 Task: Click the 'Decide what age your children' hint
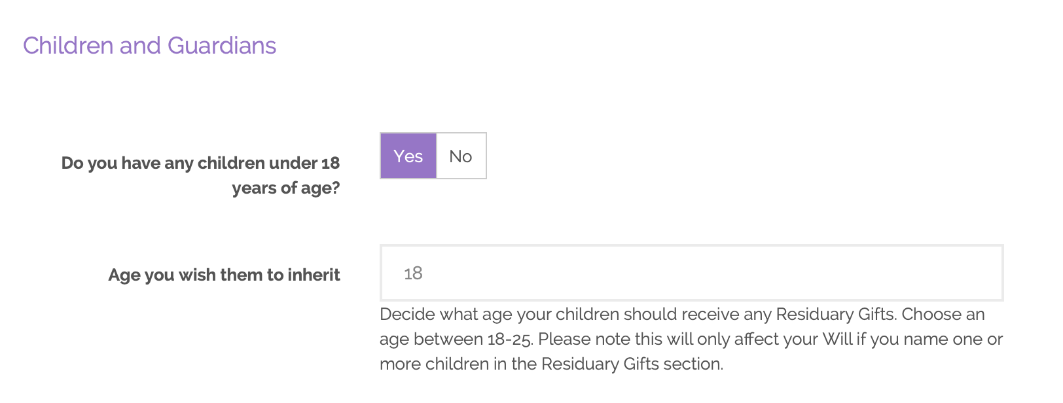(x=681, y=315)
